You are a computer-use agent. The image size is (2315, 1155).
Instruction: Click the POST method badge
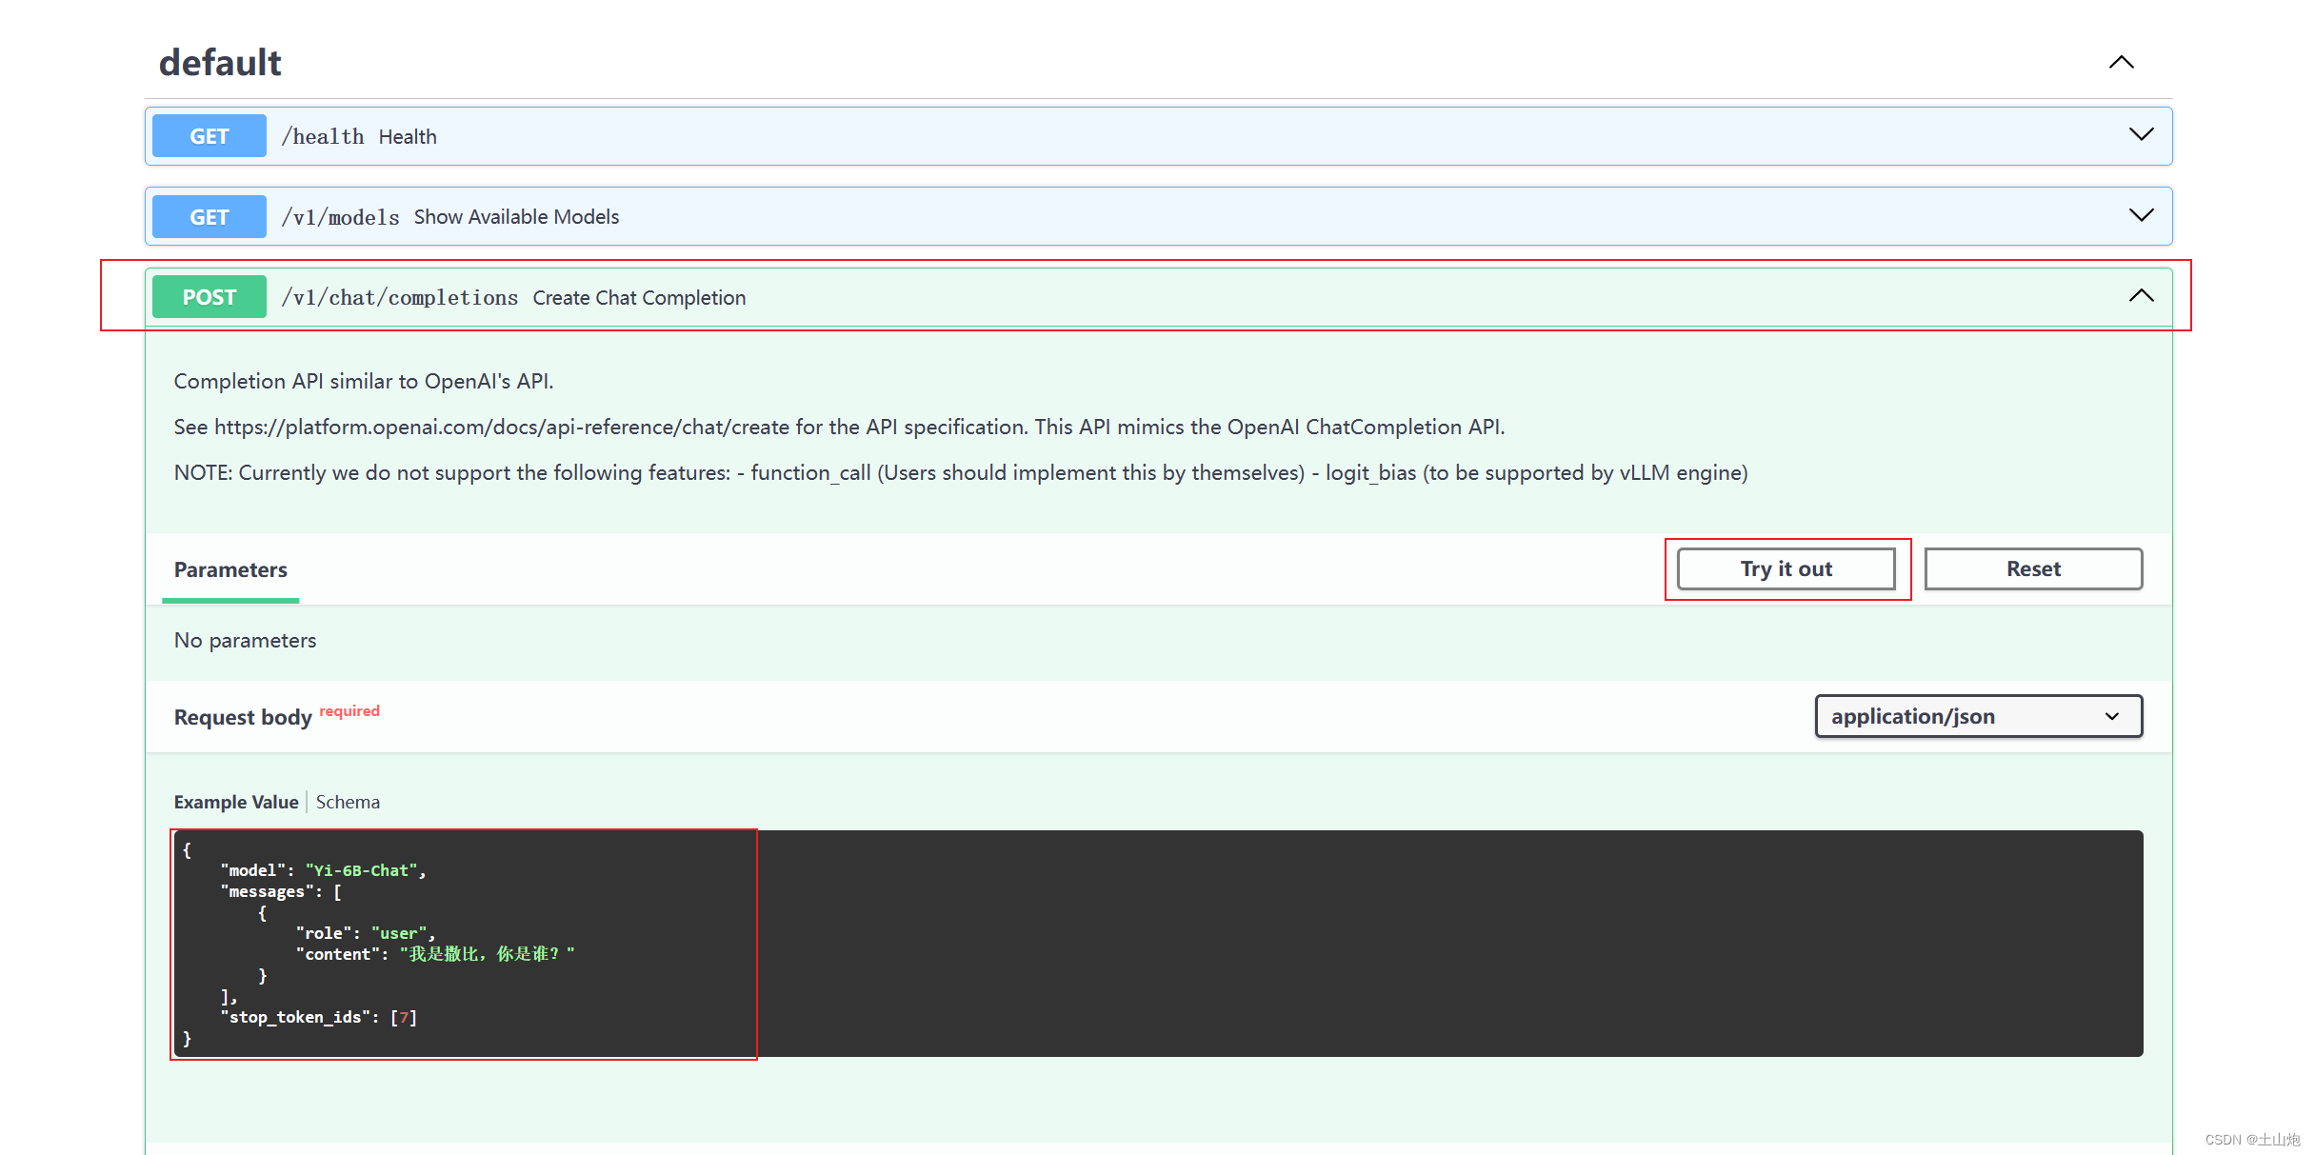click(209, 297)
